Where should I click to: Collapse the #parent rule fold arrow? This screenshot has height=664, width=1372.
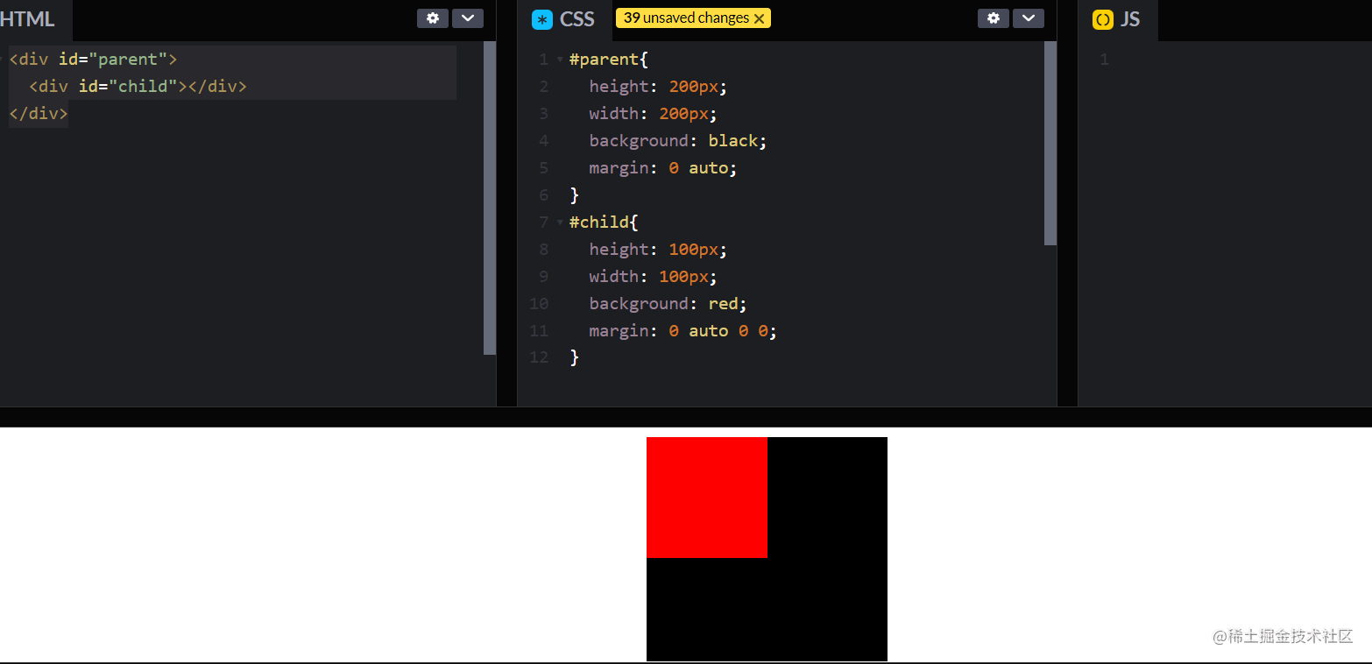560,60
